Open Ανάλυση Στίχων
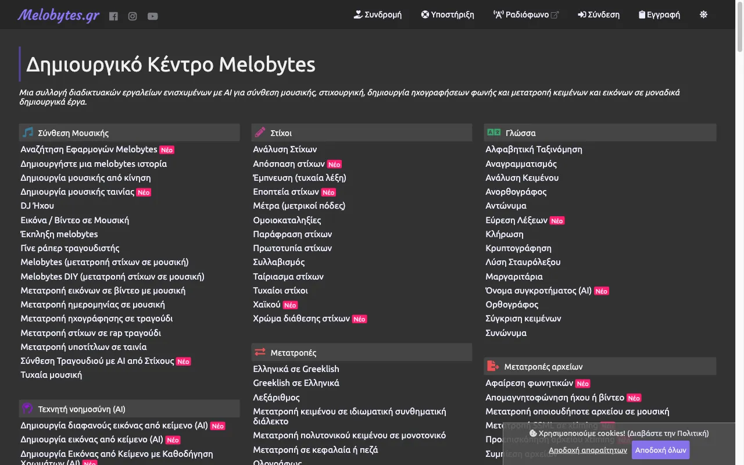The height and width of the screenshot is (465, 744). coord(285,149)
